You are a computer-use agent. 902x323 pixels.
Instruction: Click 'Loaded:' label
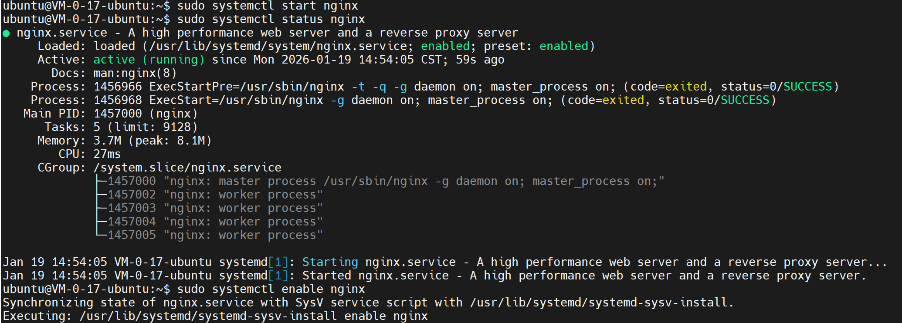click(62, 46)
